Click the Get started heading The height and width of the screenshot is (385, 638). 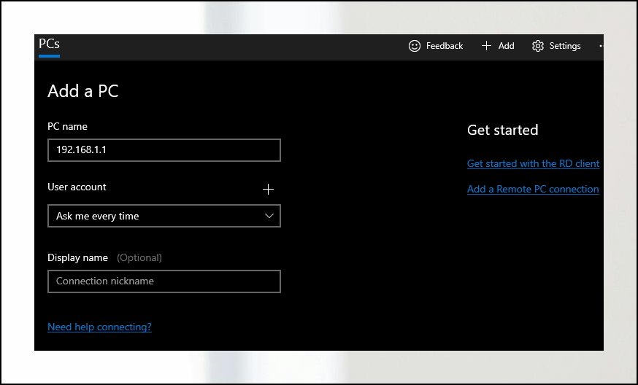pyautogui.click(x=502, y=130)
